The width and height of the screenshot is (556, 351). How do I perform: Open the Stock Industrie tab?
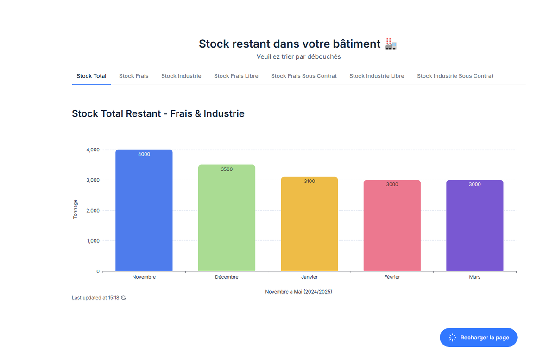[x=181, y=76]
